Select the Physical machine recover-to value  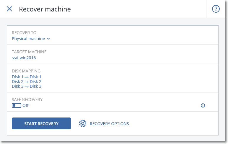coord(28,39)
